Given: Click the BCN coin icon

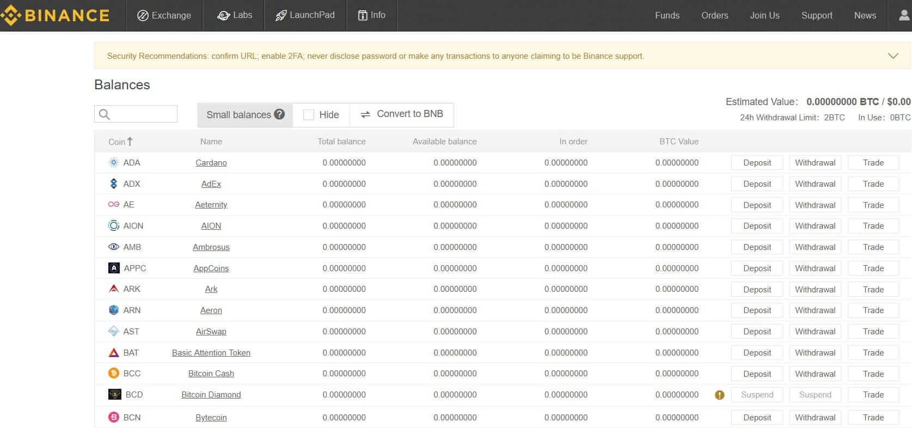Looking at the screenshot, I should click(x=114, y=417).
